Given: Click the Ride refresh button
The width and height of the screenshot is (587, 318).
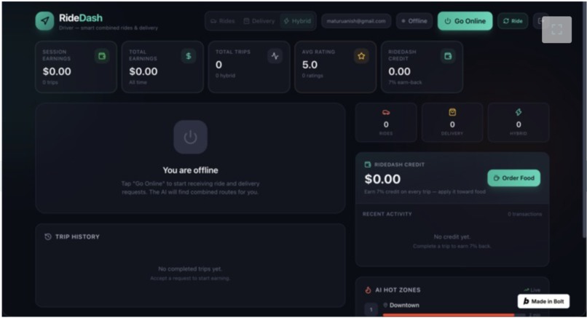Looking at the screenshot, I should pos(513,21).
